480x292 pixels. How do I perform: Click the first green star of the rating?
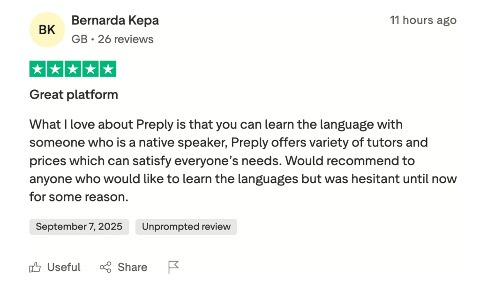[38, 69]
